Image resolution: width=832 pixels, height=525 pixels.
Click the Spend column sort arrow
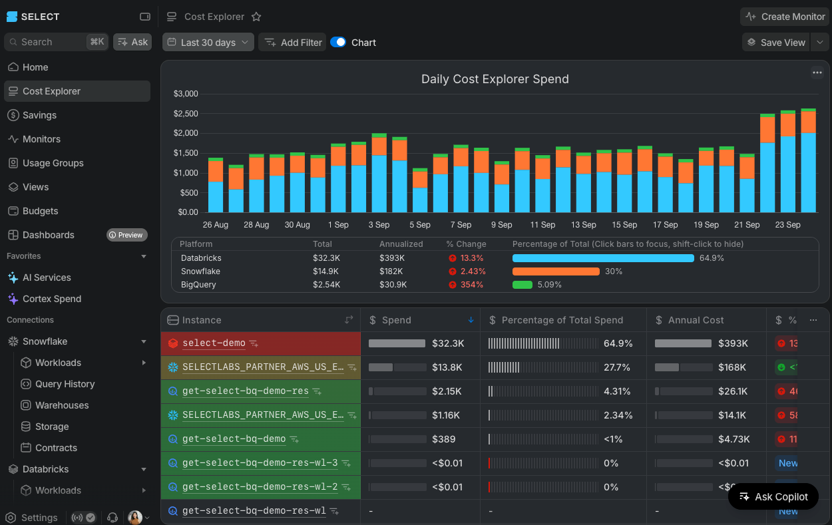point(471,320)
